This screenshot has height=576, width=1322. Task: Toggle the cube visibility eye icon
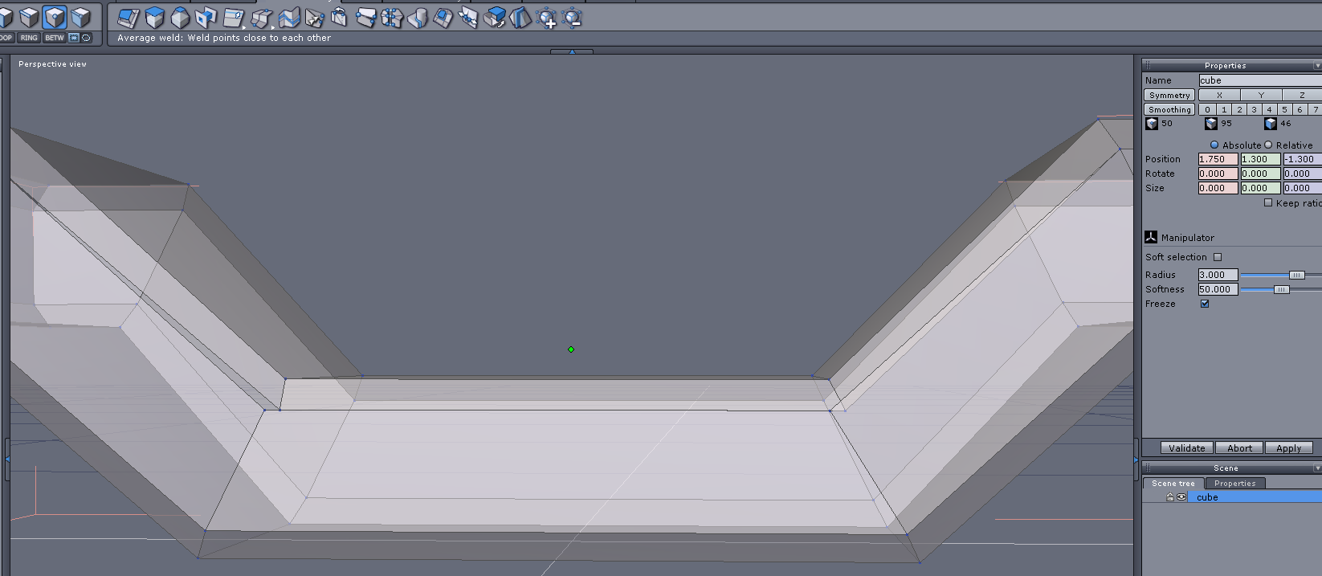(x=1181, y=497)
